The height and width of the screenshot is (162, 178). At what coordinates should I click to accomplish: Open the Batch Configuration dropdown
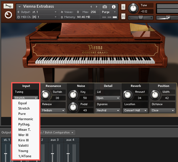58,132
